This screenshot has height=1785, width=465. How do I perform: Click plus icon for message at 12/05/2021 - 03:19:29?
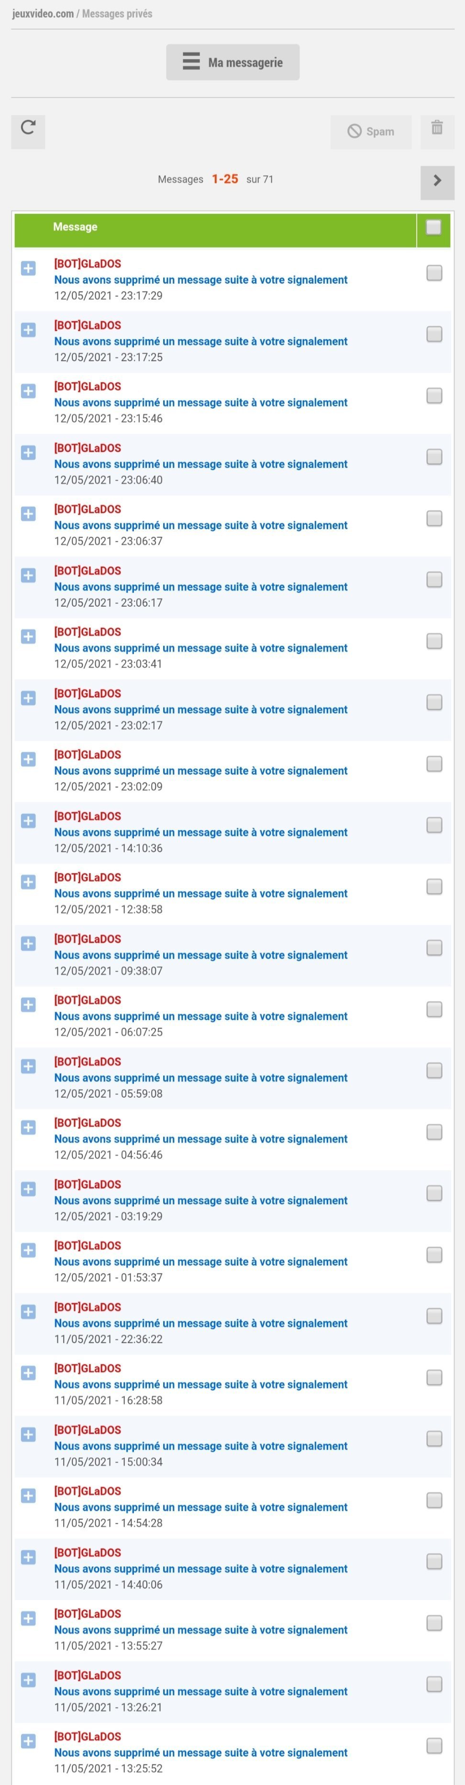pyautogui.click(x=28, y=1188)
